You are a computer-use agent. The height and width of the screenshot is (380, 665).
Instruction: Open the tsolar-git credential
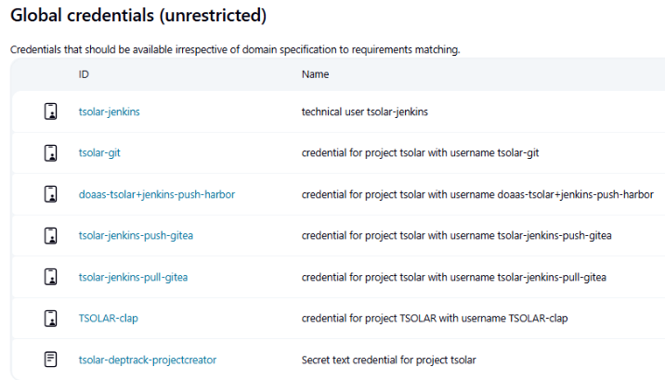pos(99,153)
